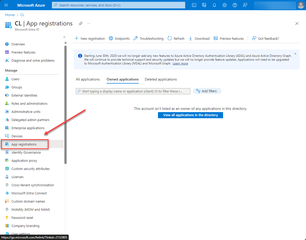The height and width of the screenshot is (240, 306).
Task: Open the account avatar menu
Action: (x=301, y=5)
